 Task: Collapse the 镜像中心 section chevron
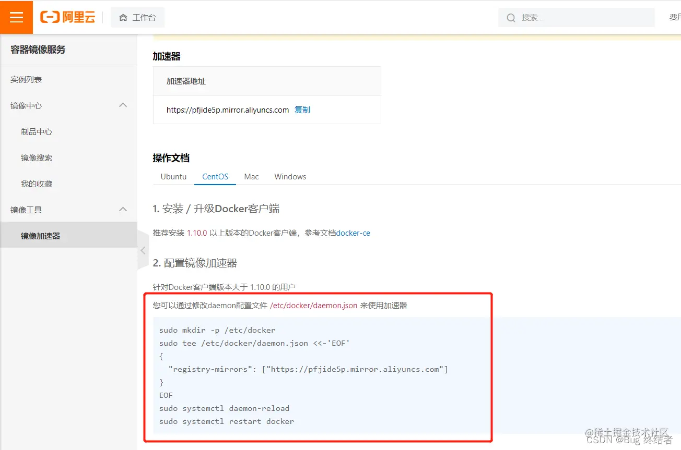tap(123, 105)
